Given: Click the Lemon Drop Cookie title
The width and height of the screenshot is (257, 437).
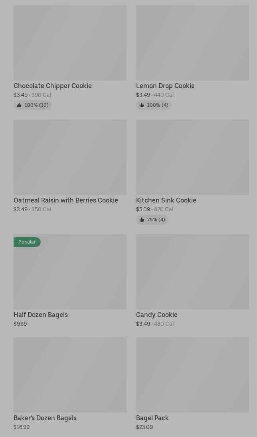Looking at the screenshot, I should 165,86.
